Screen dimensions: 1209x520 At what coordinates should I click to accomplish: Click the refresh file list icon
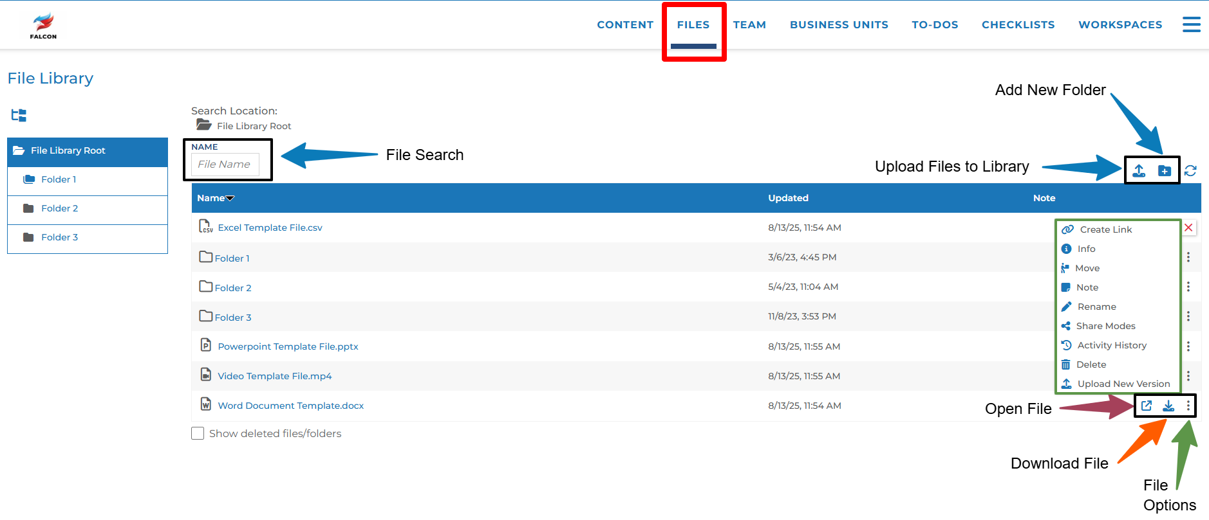(x=1190, y=170)
